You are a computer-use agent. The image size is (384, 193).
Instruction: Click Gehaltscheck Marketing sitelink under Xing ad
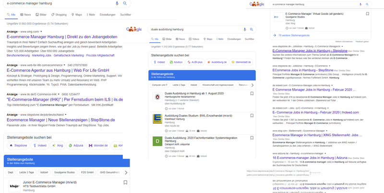tap(69, 56)
